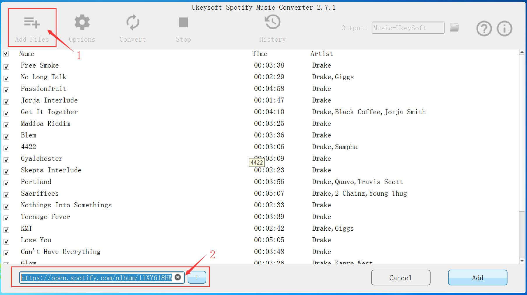The height and width of the screenshot is (295, 527).
Task: Select the Gyalchester track name
Action: pos(42,158)
